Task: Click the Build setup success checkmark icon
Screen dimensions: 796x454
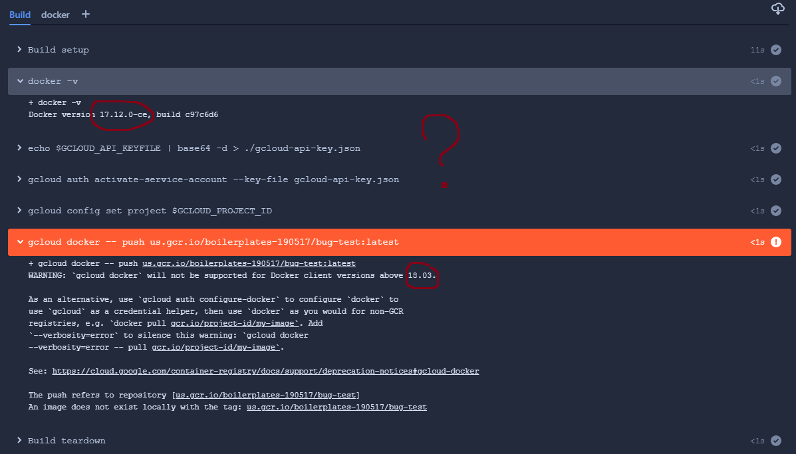Action: 775,50
